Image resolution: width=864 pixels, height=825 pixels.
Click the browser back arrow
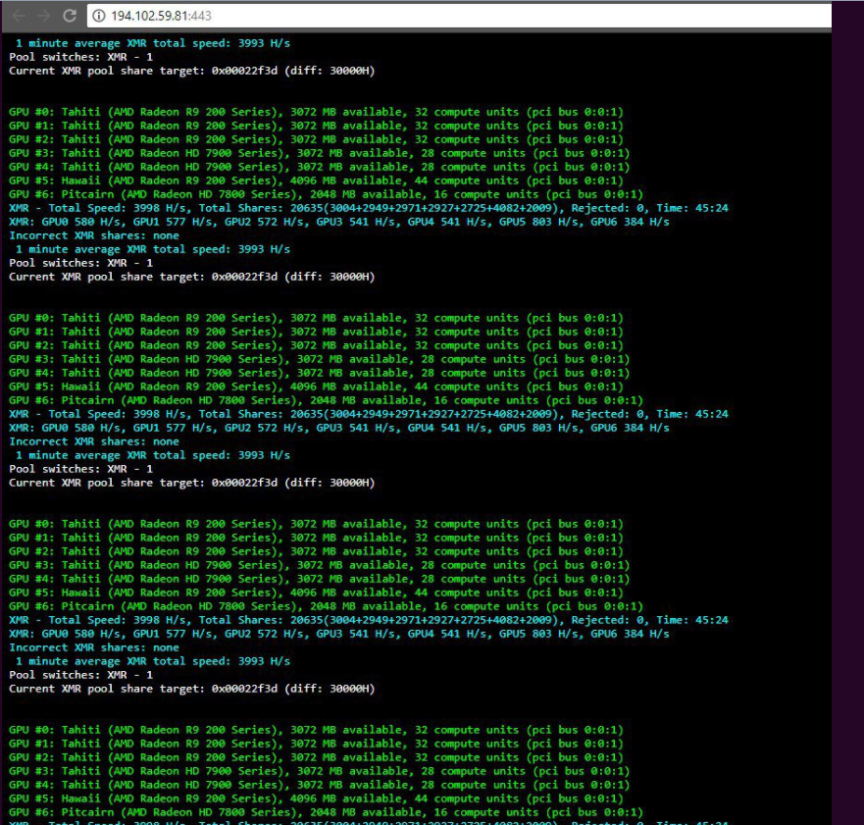tap(19, 16)
